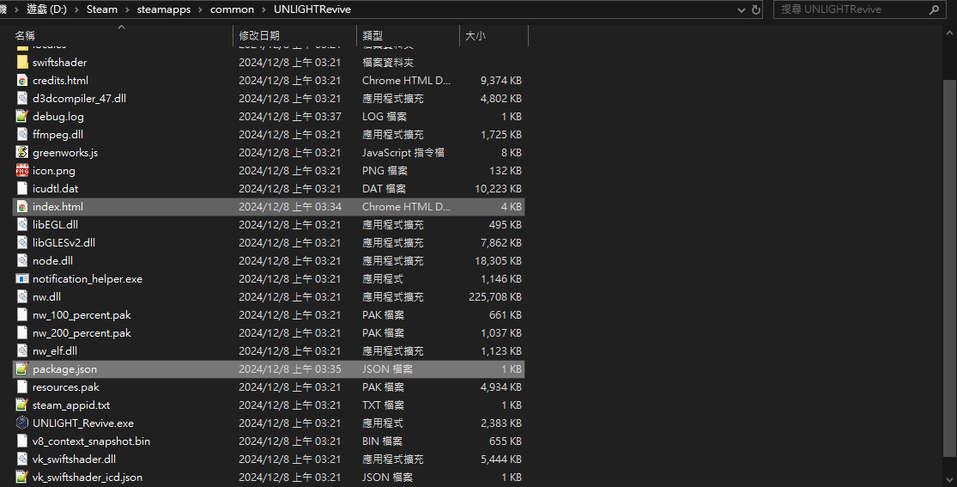Click the libEGL.dll file icon
The height and width of the screenshot is (487, 957).
[x=22, y=225]
